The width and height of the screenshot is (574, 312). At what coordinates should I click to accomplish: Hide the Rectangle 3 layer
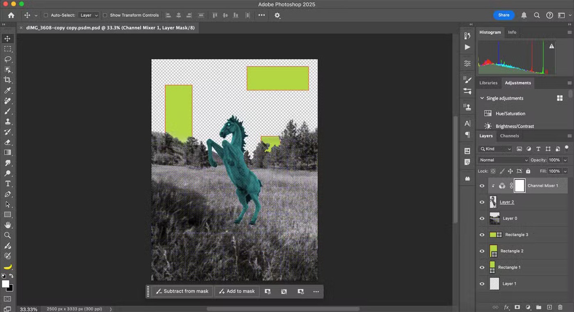point(482,235)
